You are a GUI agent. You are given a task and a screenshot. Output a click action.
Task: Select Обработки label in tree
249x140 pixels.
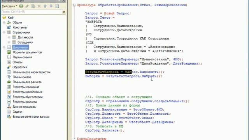(x=20, y=67)
